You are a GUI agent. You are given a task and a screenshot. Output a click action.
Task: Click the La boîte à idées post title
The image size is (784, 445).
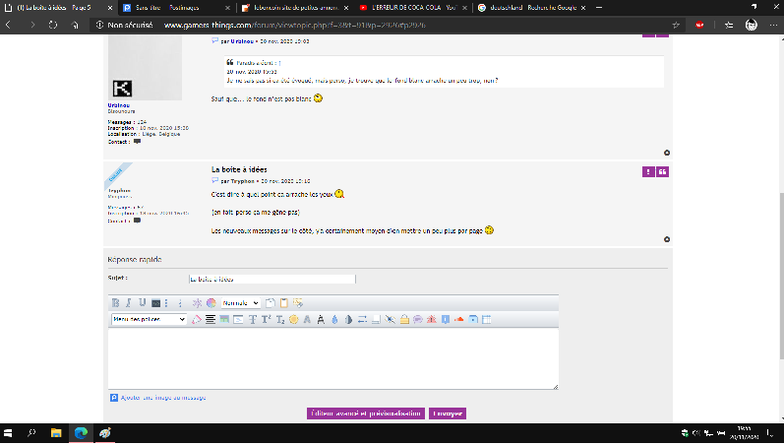point(239,169)
